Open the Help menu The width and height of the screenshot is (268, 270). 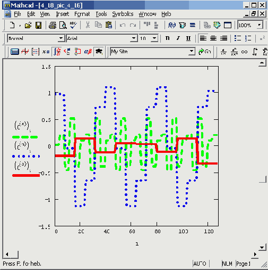tap(166, 14)
